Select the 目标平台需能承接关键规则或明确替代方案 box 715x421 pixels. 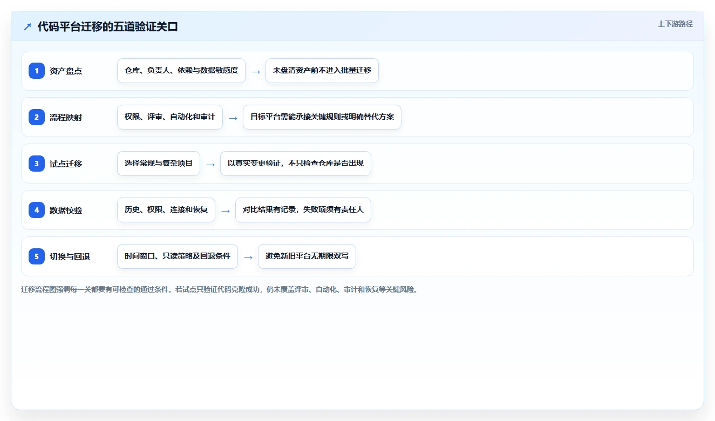click(x=322, y=117)
